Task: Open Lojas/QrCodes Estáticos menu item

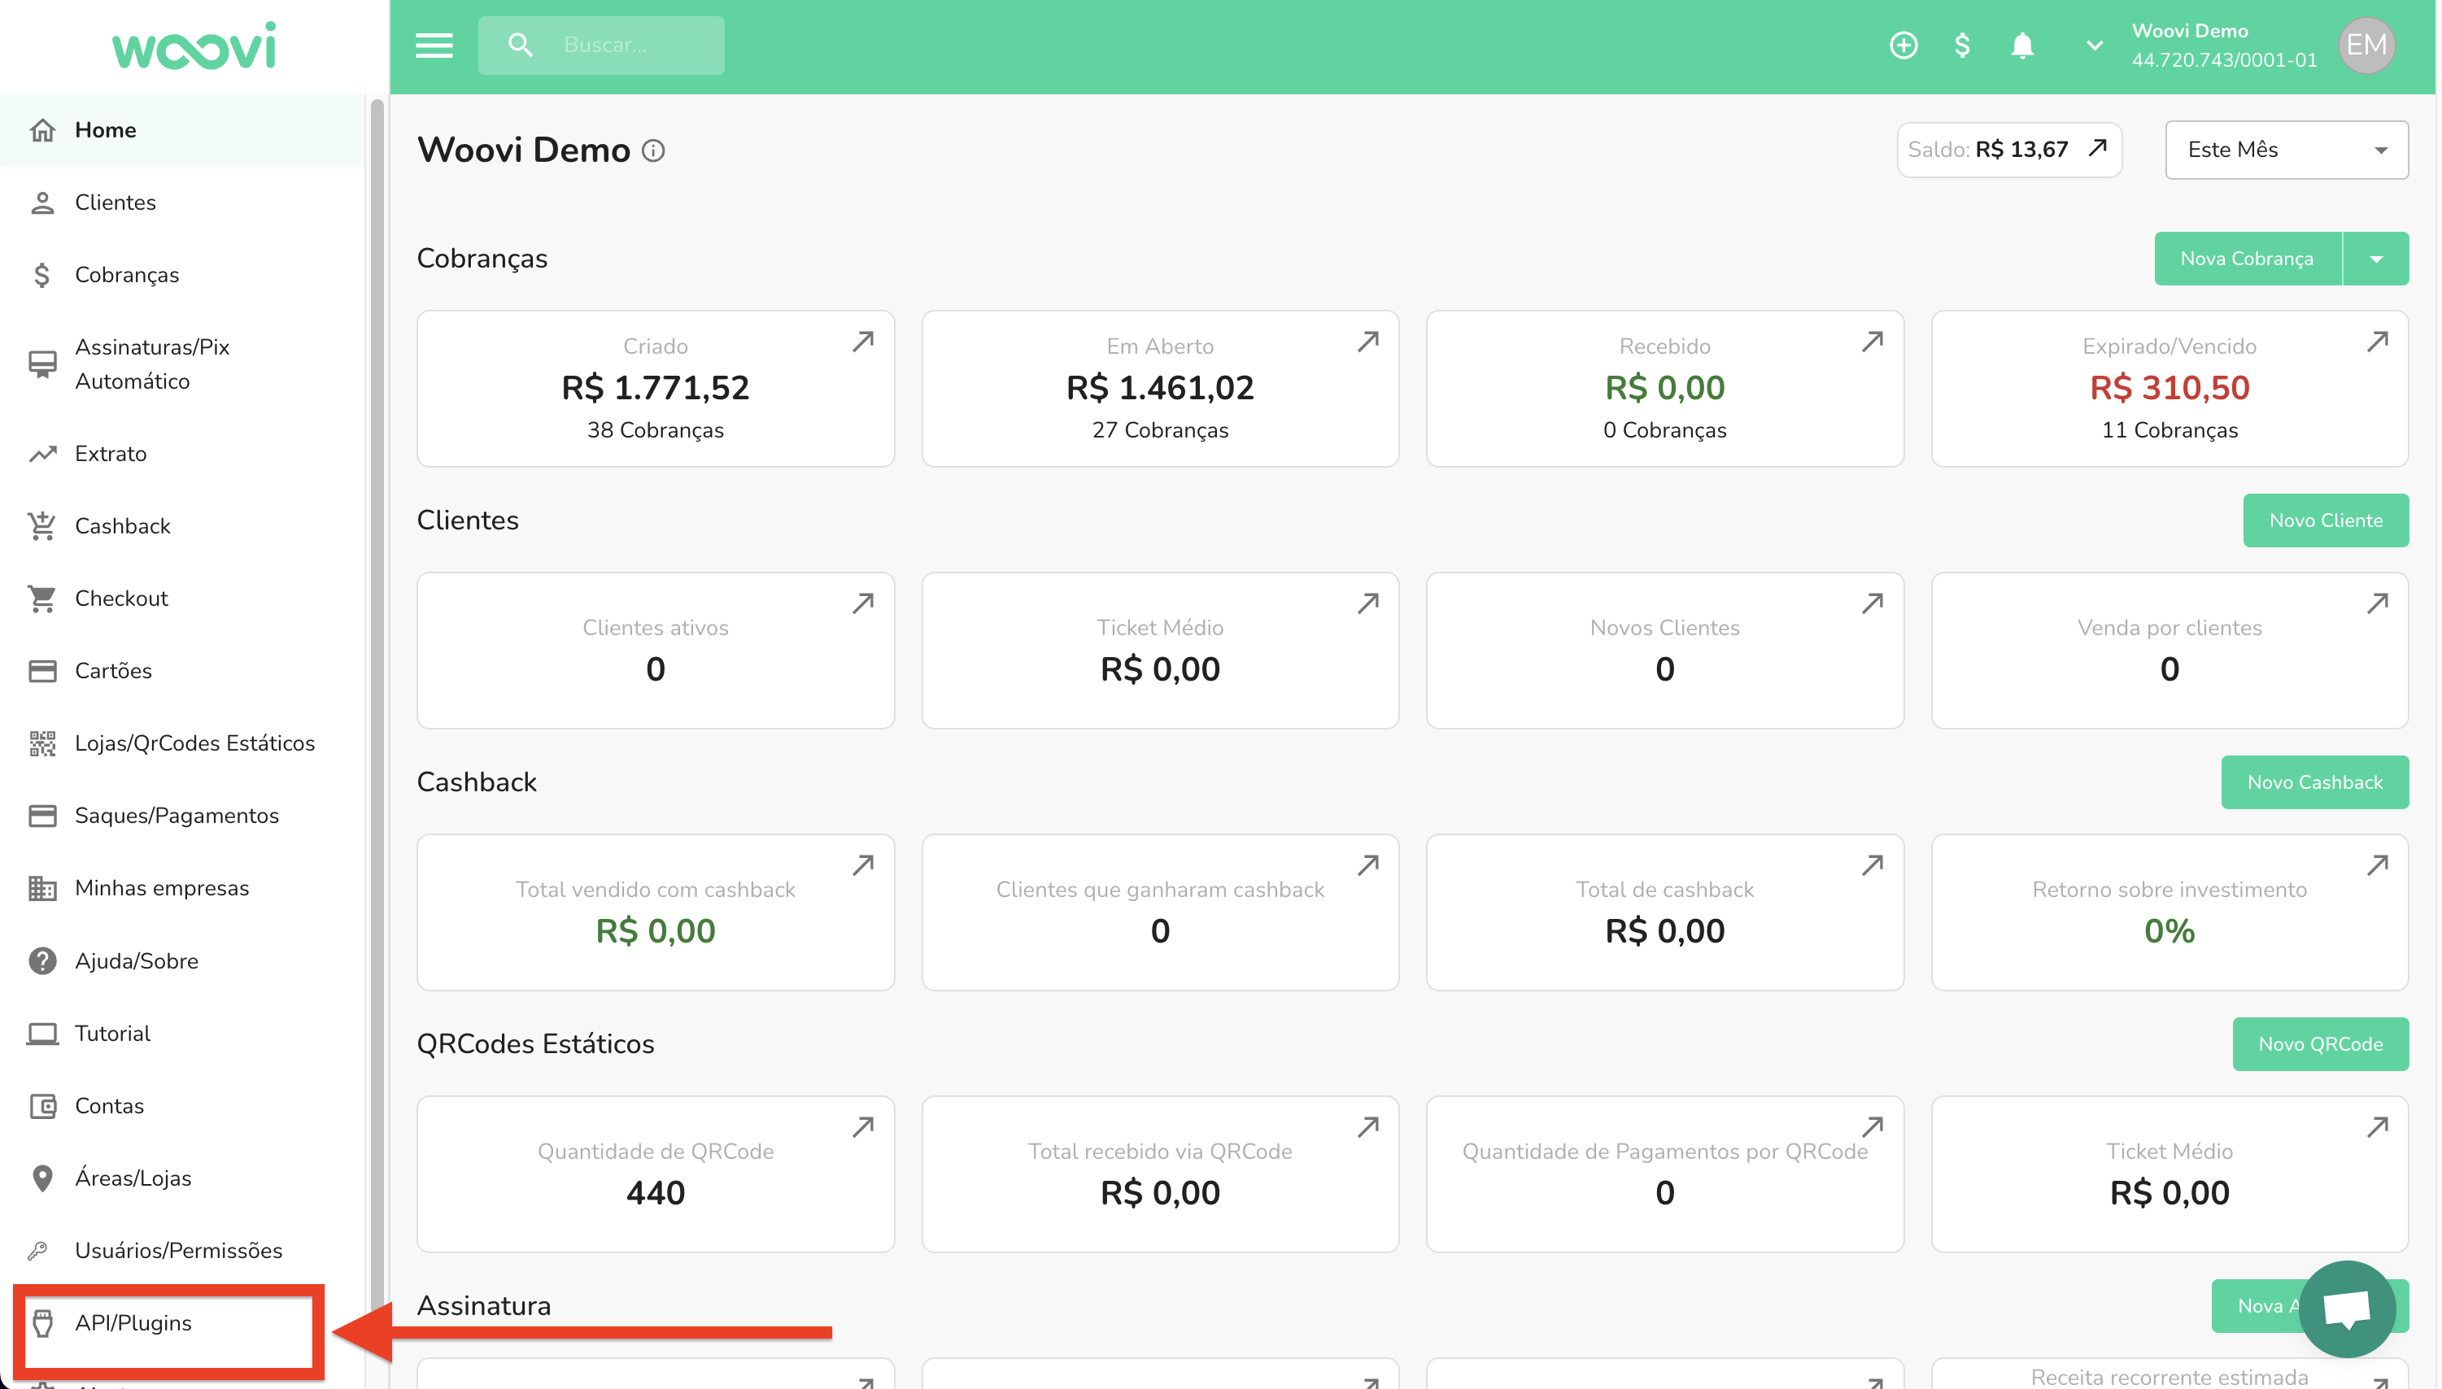Action: (194, 743)
